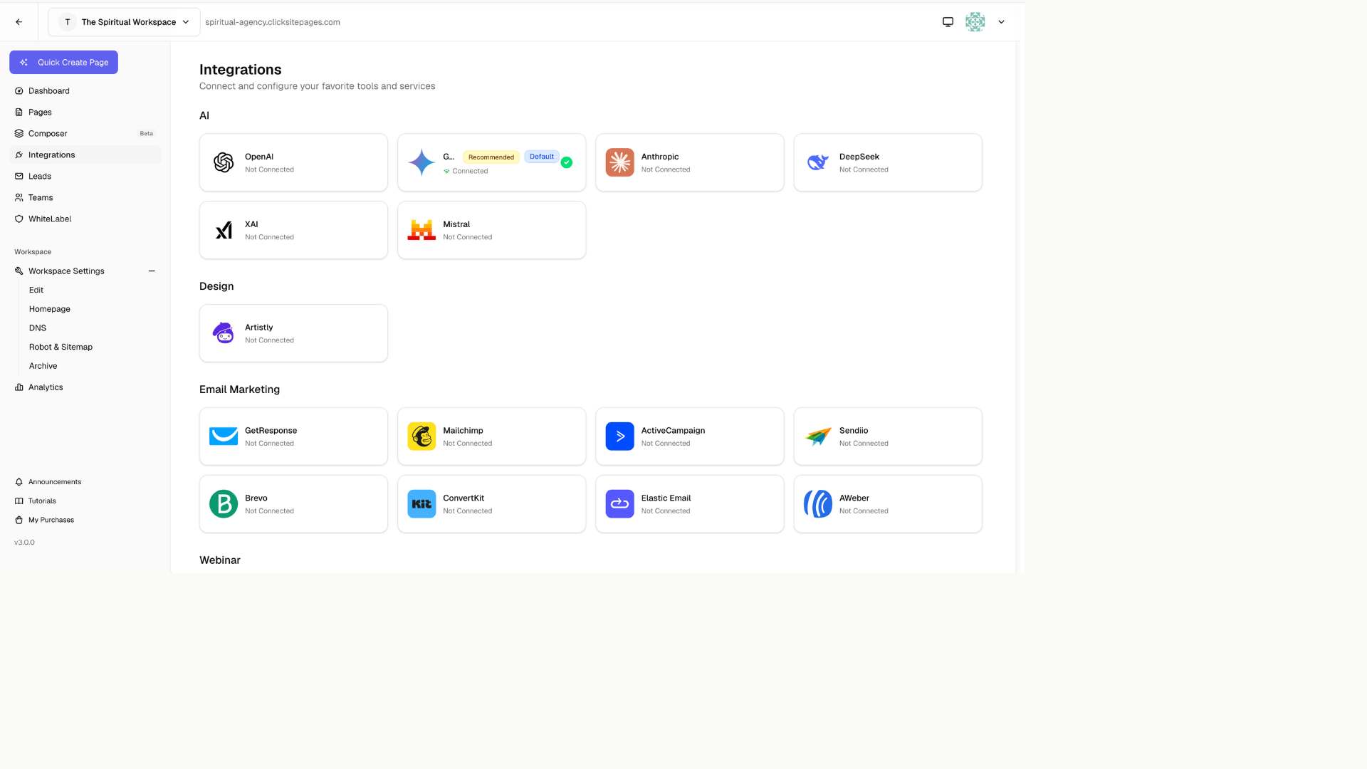Open the Homepage sub-item
This screenshot has height=769, width=1367.
click(x=50, y=309)
